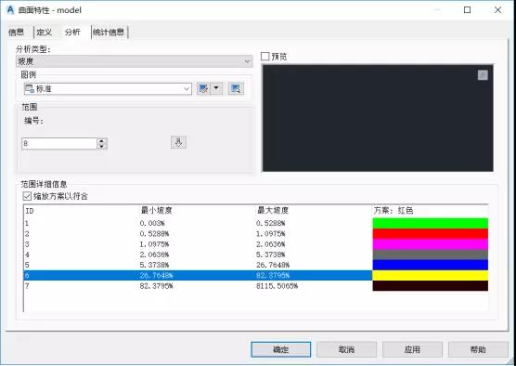This screenshot has height=366, width=516.
Task: Open the legend style edit arrow menu
Action: 216,88
